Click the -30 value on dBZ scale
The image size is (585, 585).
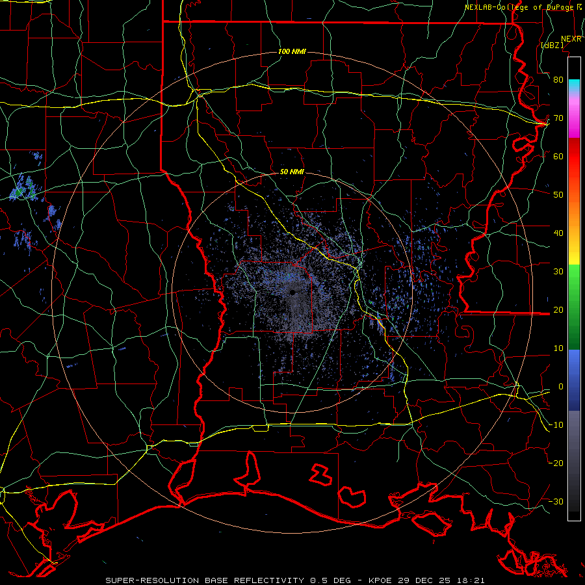556,502
